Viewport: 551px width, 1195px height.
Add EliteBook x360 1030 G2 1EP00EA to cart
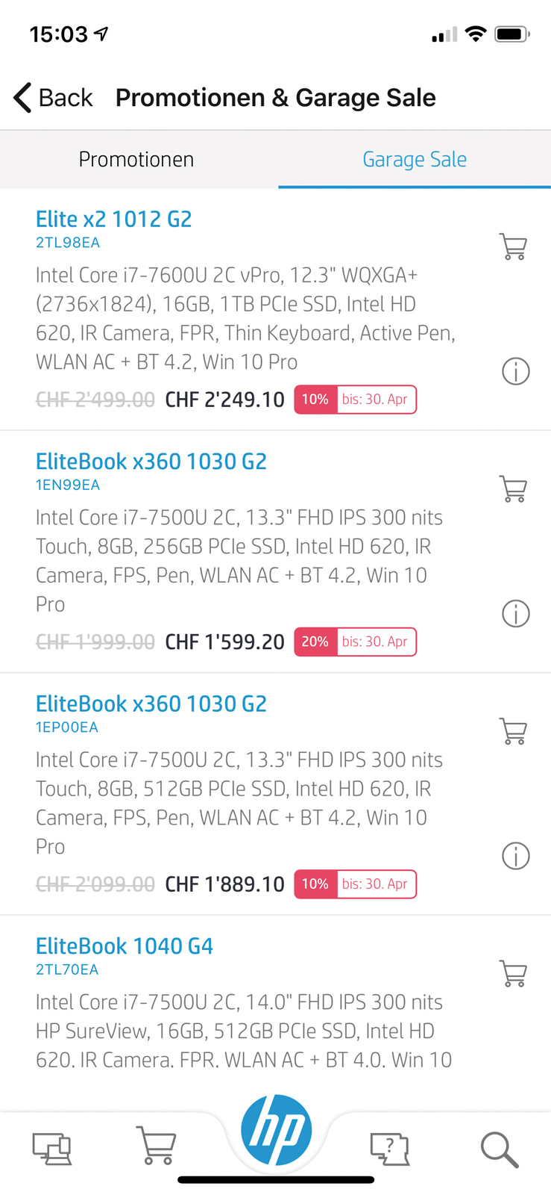(513, 730)
